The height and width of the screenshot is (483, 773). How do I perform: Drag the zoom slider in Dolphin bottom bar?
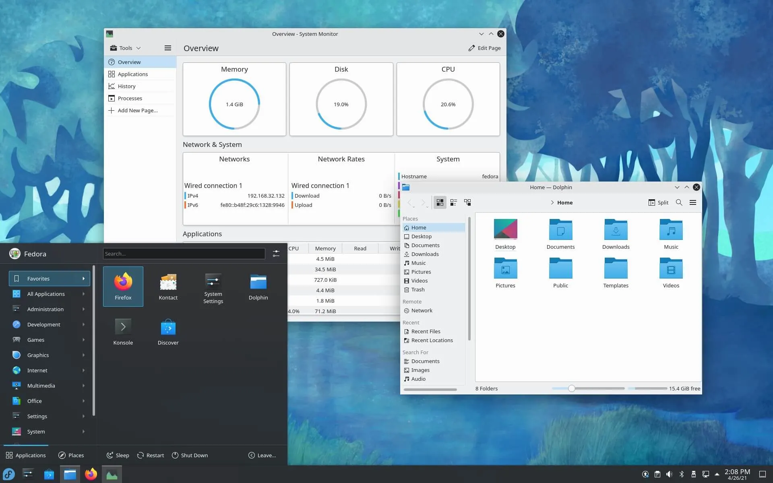(x=571, y=388)
